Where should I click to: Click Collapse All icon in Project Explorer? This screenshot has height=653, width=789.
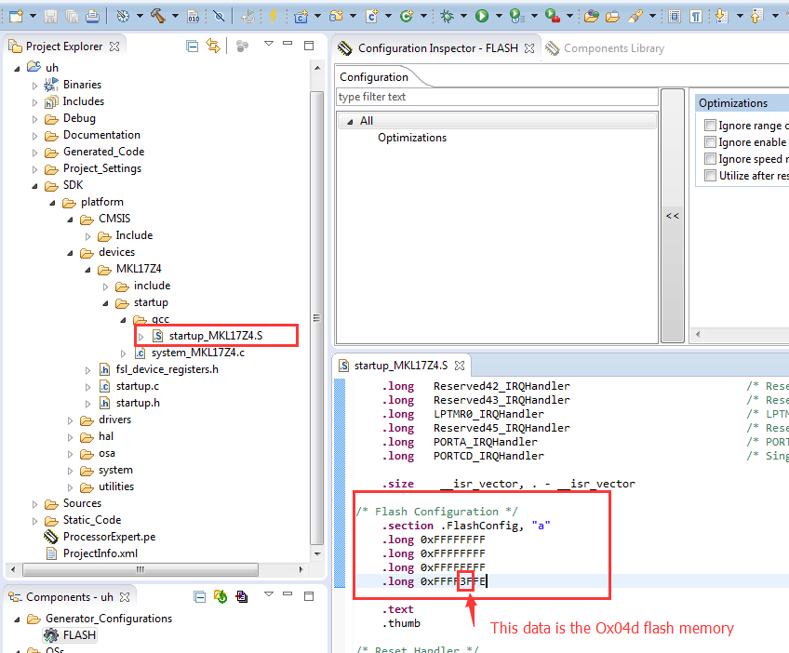pos(193,47)
